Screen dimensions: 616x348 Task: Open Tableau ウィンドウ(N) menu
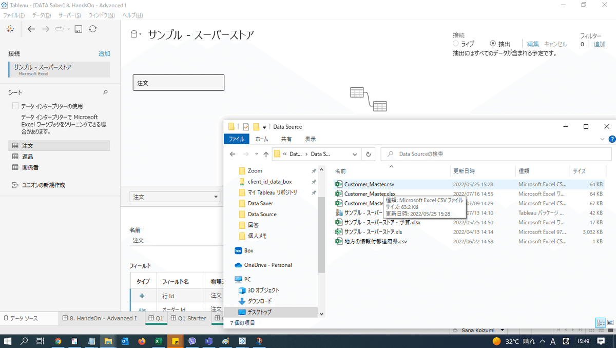(x=101, y=15)
